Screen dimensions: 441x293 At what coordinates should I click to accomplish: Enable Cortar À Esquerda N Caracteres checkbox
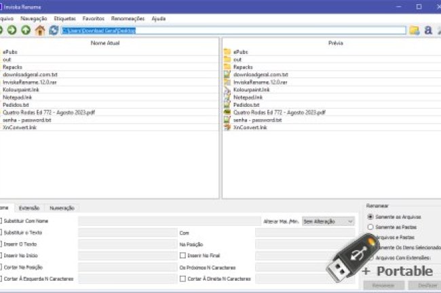[1, 279]
